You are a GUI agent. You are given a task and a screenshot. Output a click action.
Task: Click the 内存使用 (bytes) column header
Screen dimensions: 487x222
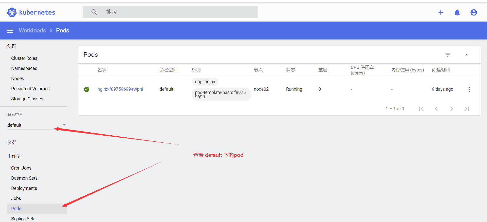pos(408,70)
